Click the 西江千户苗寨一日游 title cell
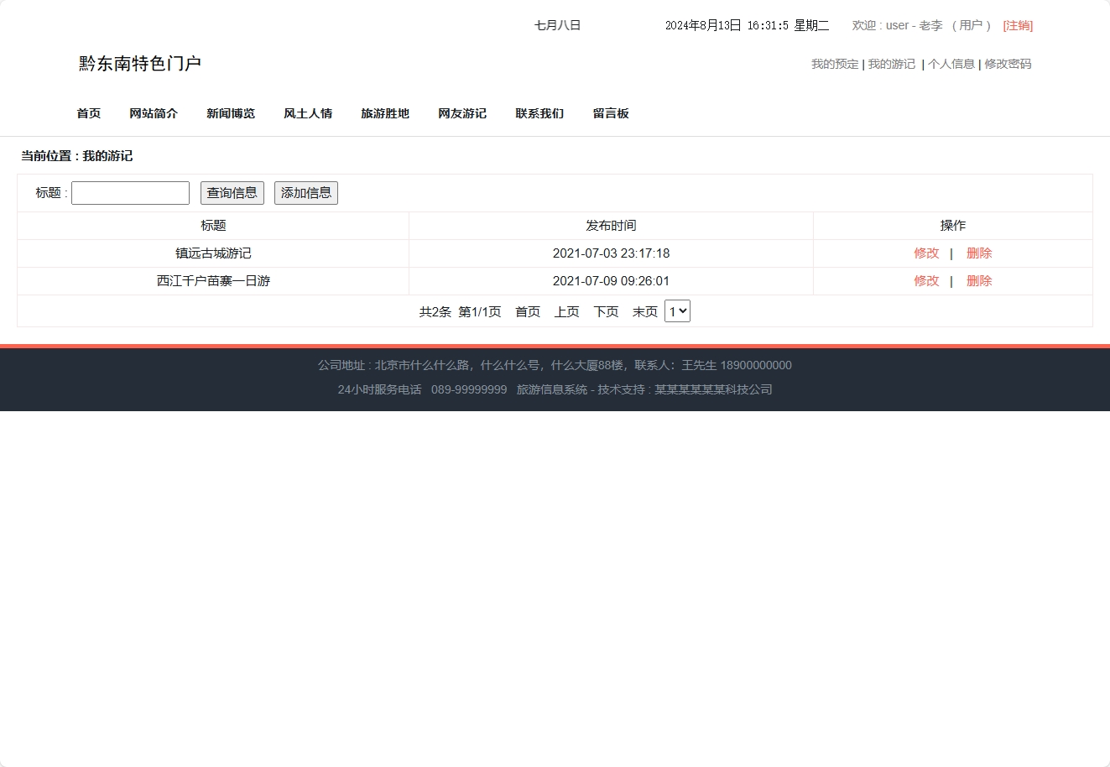Image resolution: width=1110 pixels, height=767 pixels. point(213,281)
